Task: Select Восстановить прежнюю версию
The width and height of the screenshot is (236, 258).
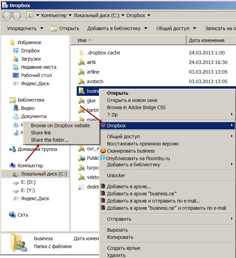Action: click(143, 144)
